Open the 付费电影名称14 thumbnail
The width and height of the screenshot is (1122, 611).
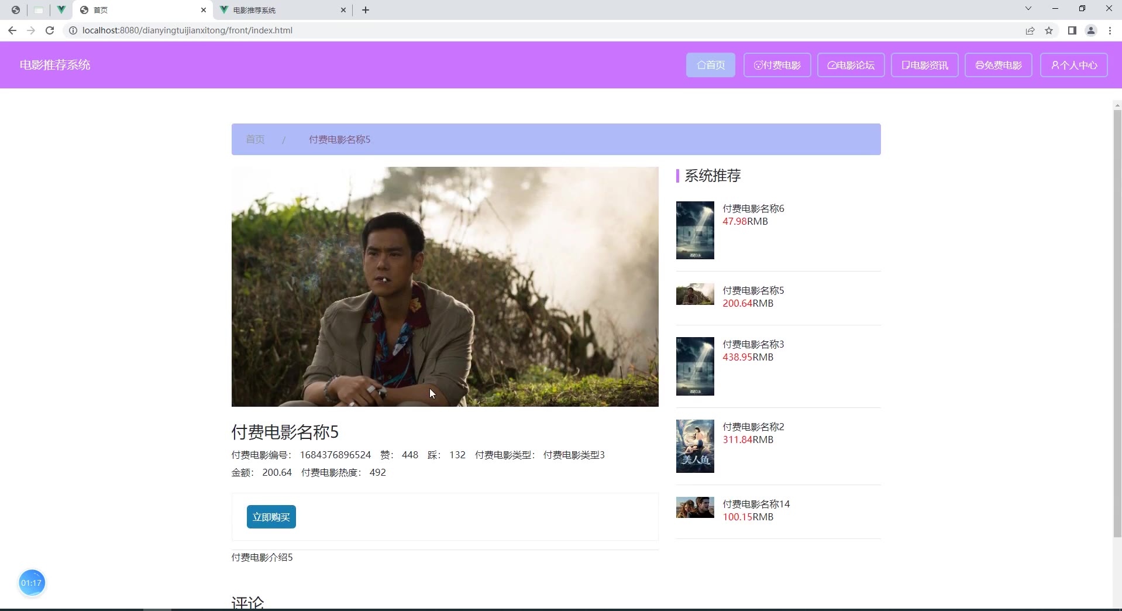695,507
